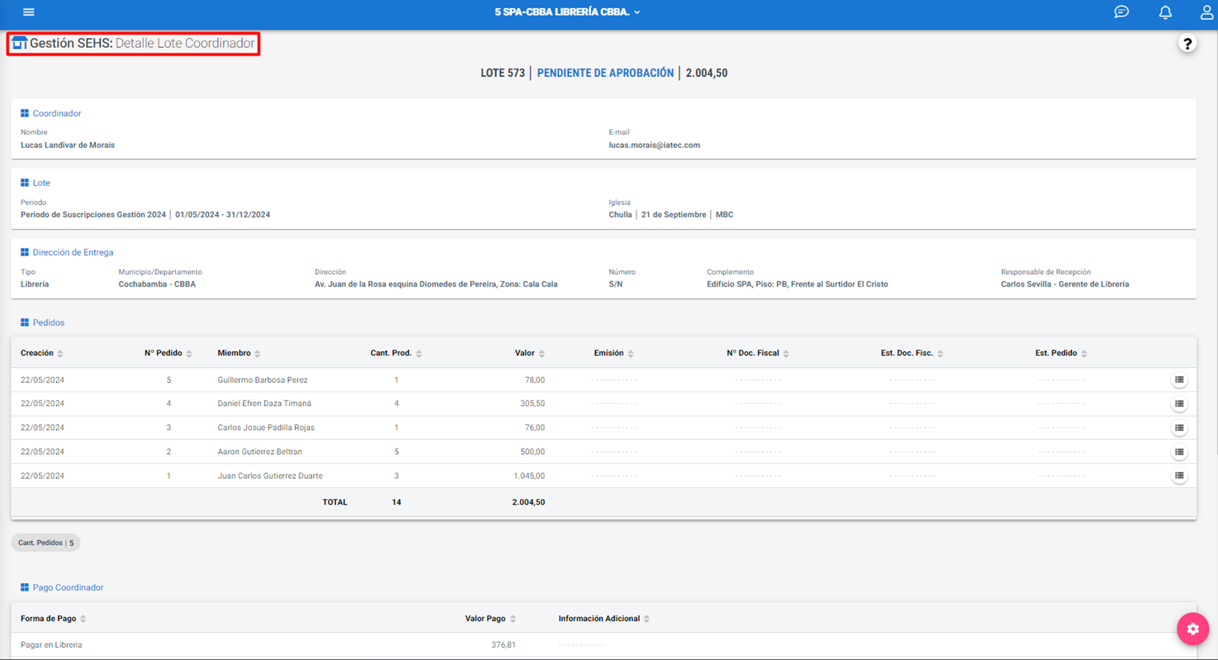Click the Coordinador section grid icon
Screen dimensions: 1218x660
click(24, 113)
